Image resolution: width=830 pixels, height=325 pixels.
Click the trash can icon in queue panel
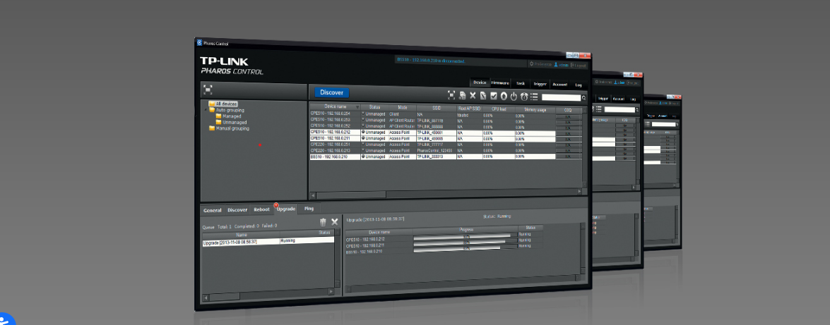coord(323,223)
